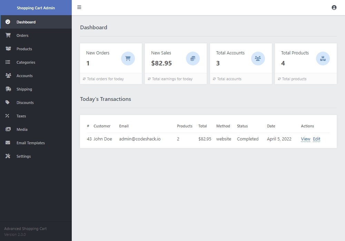Click the Email column header
Image resolution: width=345 pixels, height=241 pixels.
(x=124, y=126)
